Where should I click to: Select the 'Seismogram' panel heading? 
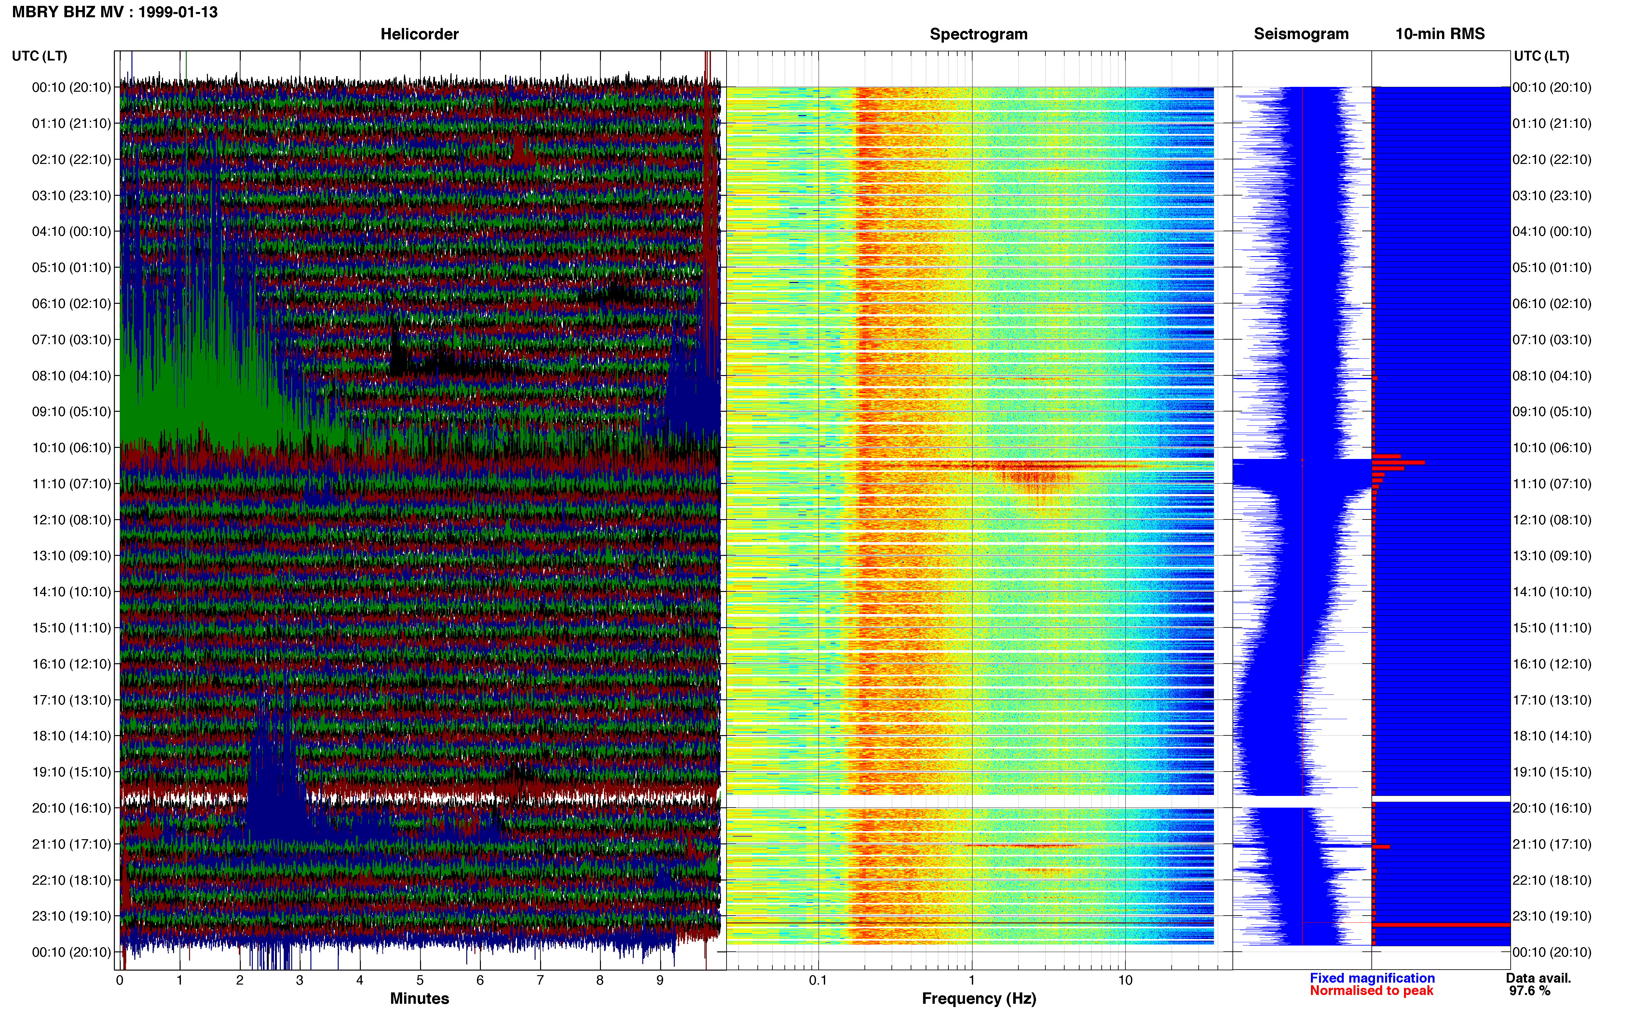pyautogui.click(x=1301, y=34)
